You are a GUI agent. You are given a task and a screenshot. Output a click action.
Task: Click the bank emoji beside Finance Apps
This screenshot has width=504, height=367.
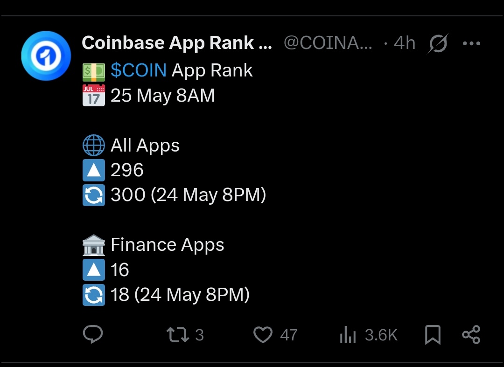pyautogui.click(x=93, y=245)
